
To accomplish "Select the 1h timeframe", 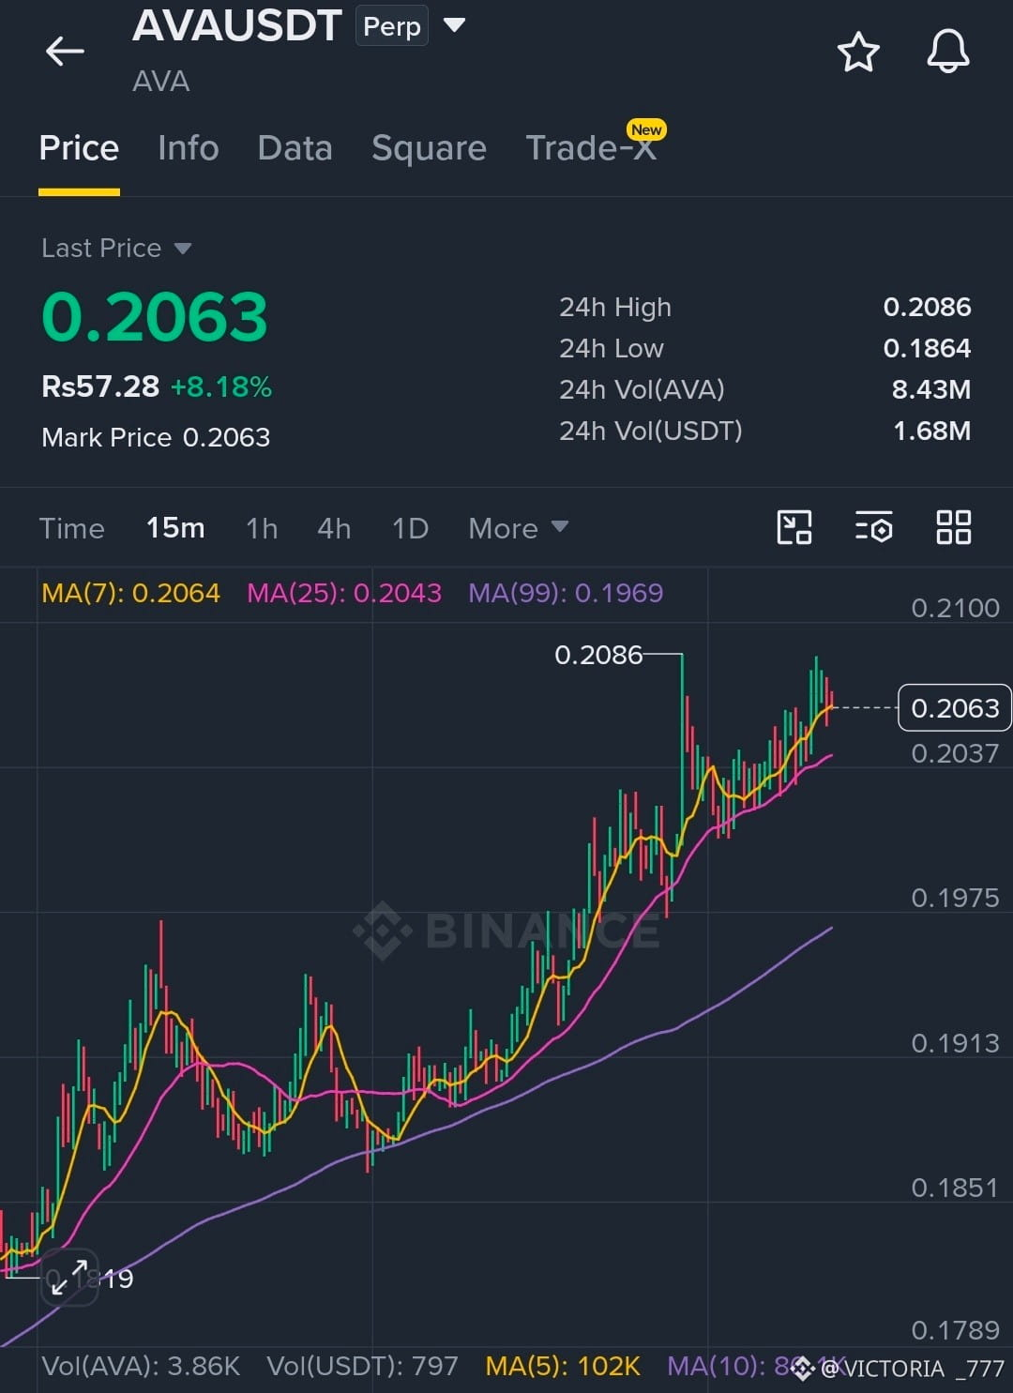I will (262, 528).
